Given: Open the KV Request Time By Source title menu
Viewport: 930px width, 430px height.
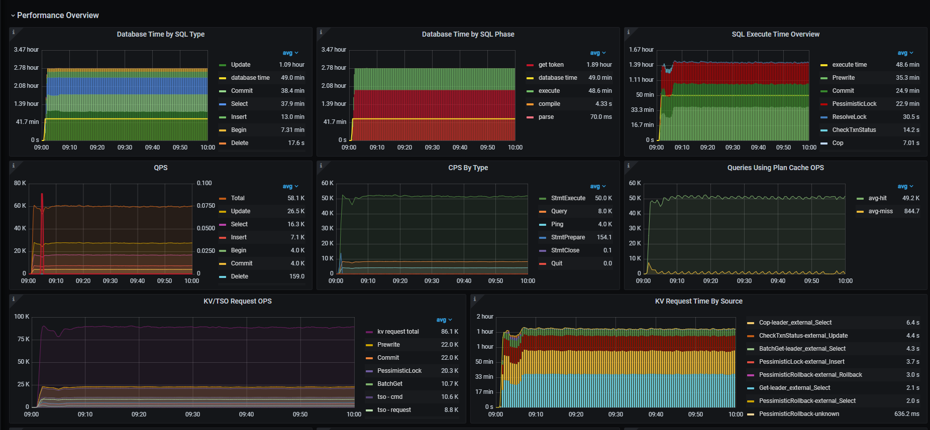Looking at the screenshot, I should click(x=698, y=301).
